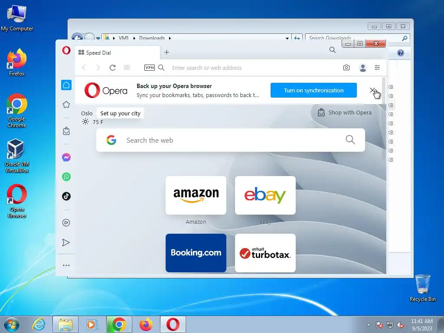Open Easy Setup settings icon
The height and width of the screenshot is (333, 444).
[x=377, y=67]
